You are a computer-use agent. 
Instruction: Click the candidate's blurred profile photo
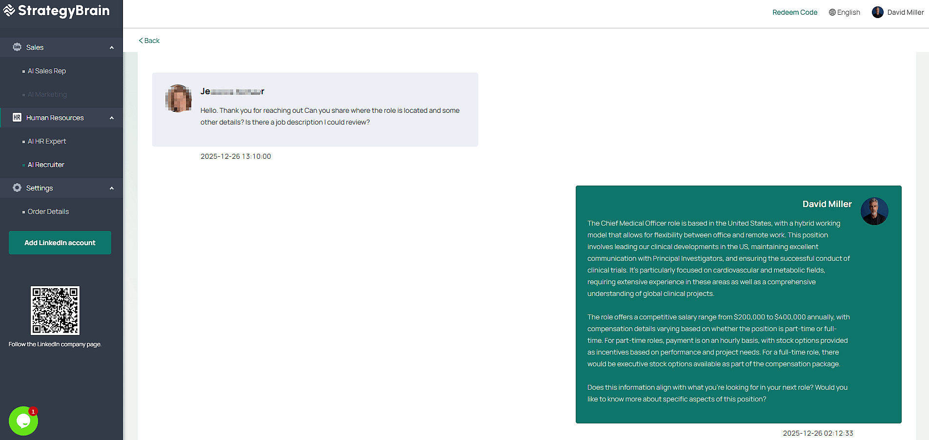178,99
